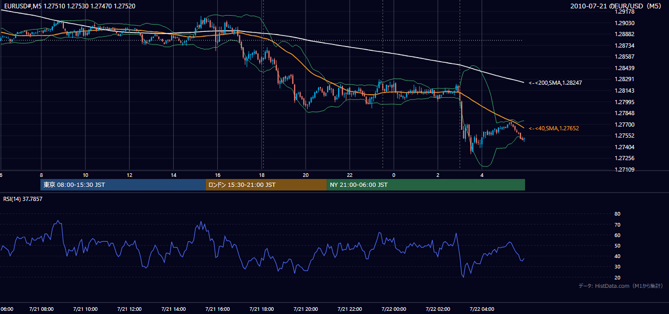This screenshot has height=314, width=669.
Task: Click price axis value 1.27995
Action: [x=625, y=102]
